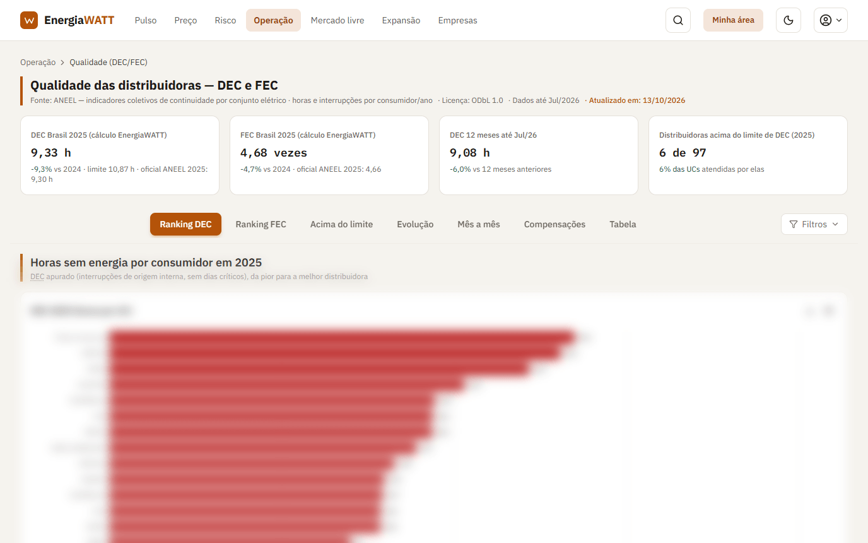Open the Empresas navigation item
Image resolution: width=868 pixels, height=543 pixels.
(x=457, y=20)
